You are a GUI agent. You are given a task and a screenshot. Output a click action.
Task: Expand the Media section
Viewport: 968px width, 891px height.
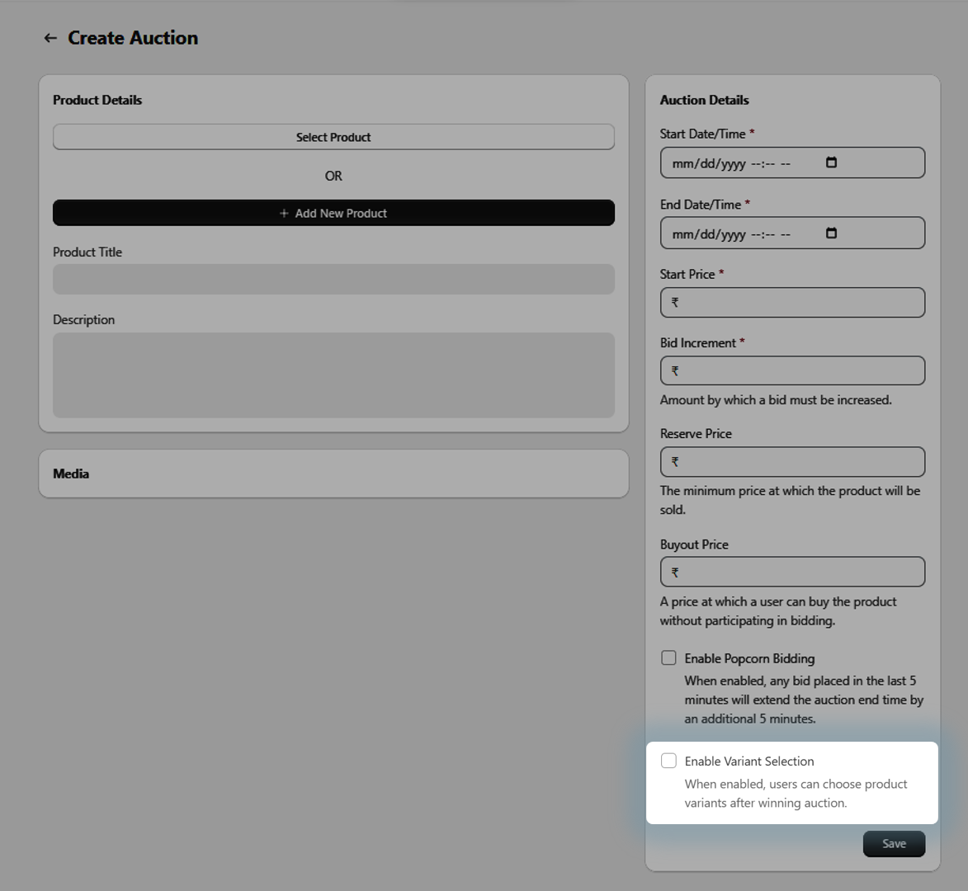coord(333,474)
